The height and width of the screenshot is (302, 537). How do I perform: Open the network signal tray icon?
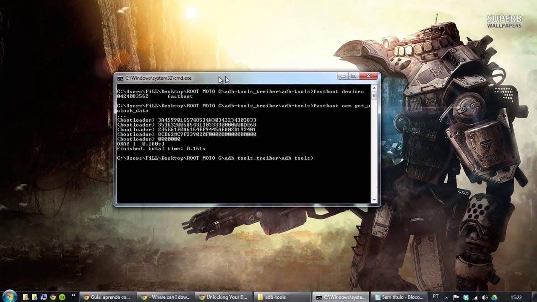(x=475, y=297)
